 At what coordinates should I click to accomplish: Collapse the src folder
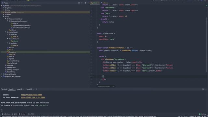click(4, 17)
